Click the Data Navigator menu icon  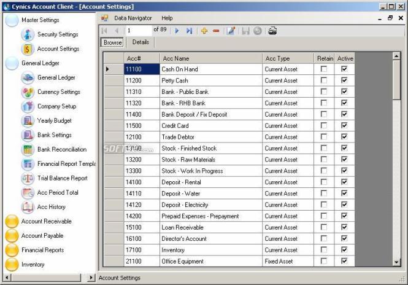point(104,18)
